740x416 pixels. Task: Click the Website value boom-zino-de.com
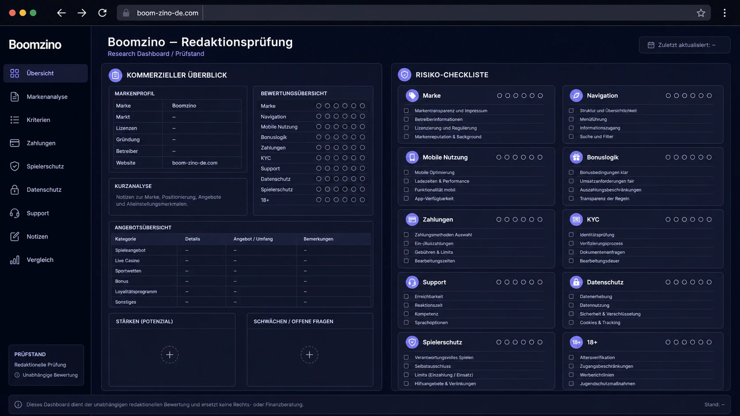pyautogui.click(x=195, y=163)
